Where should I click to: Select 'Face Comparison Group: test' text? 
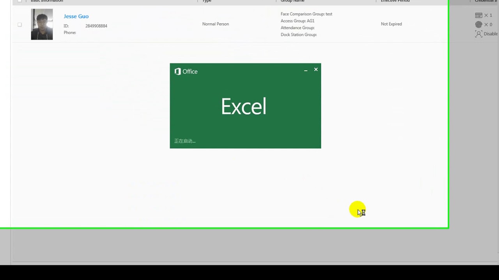(x=306, y=14)
